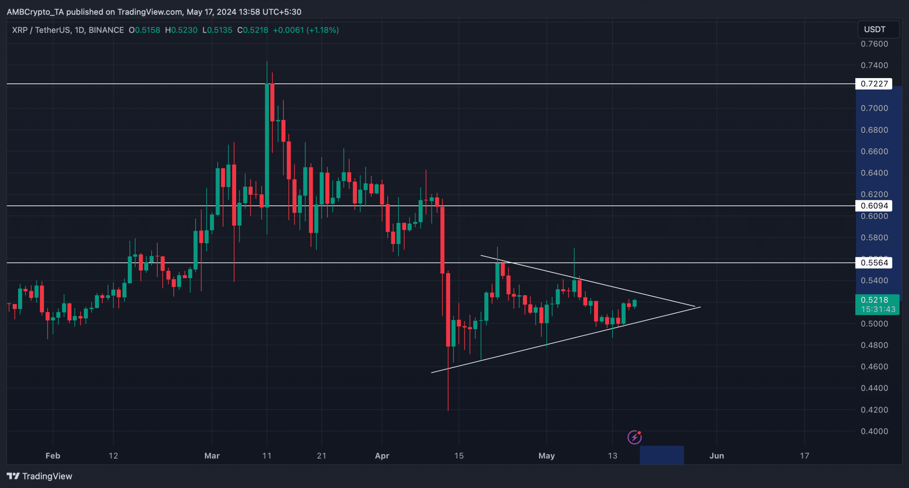Click the May label on time axis
The image size is (909, 488).
coord(546,456)
